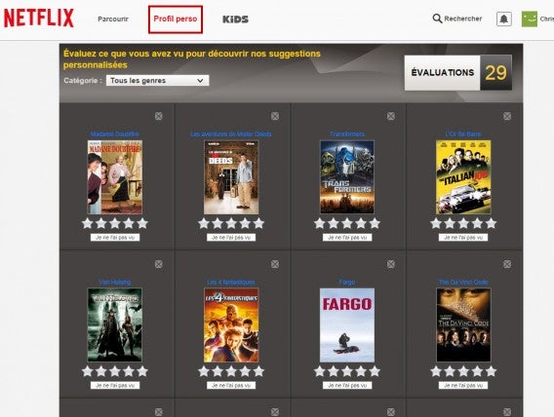Mark Madame Doubtfire 'Je ne l'ai pas vu'

pos(115,238)
